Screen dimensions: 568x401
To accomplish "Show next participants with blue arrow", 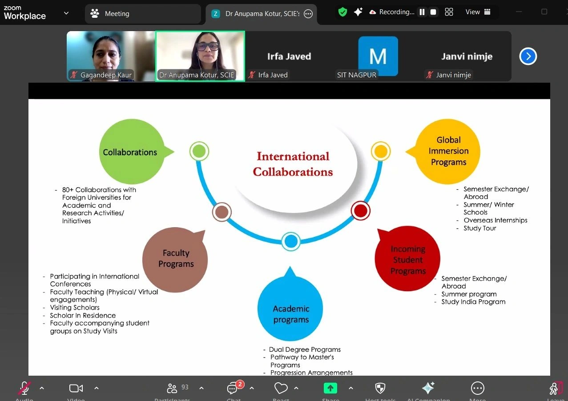I will pyautogui.click(x=528, y=56).
